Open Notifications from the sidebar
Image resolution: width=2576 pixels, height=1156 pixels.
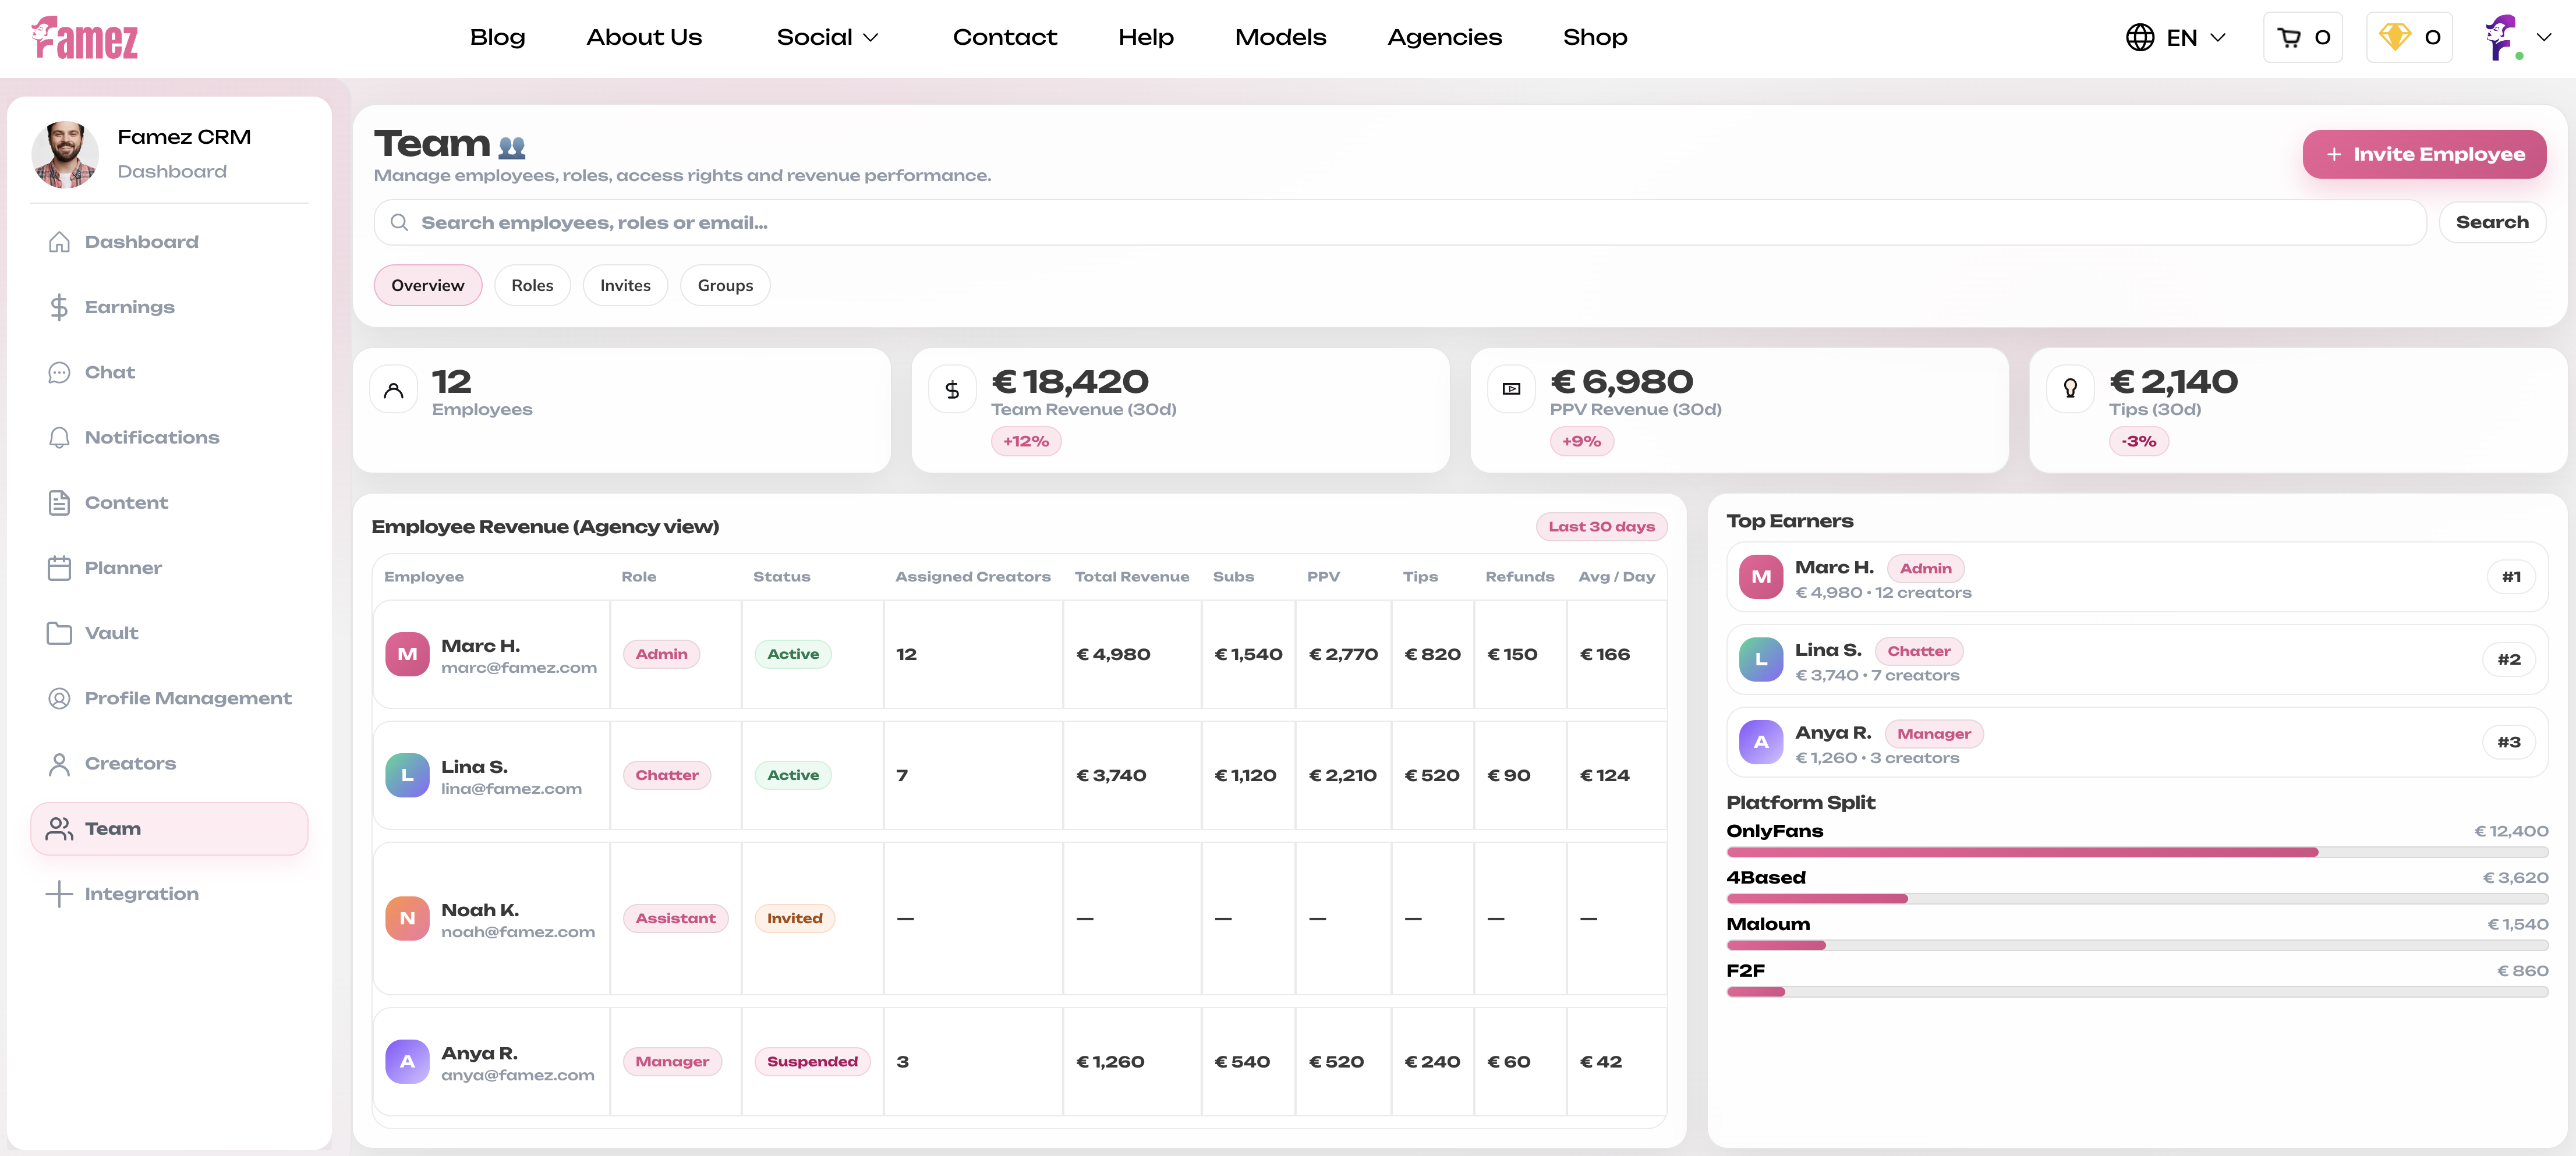coord(151,437)
